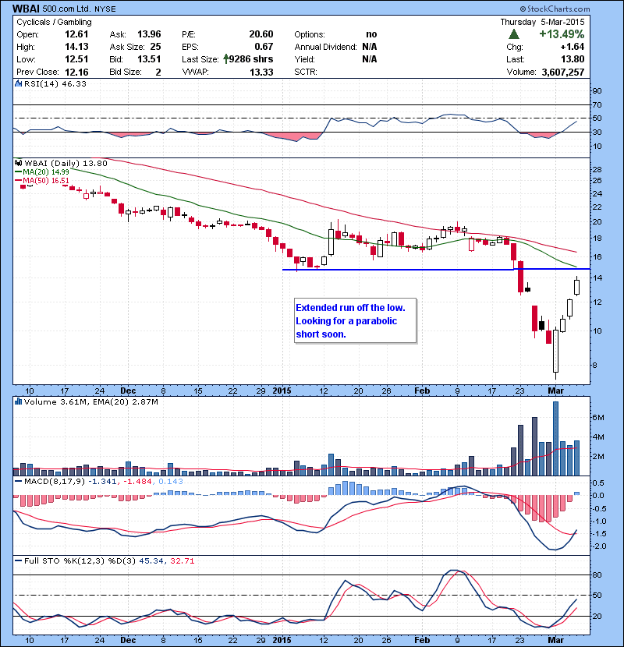624x647 pixels.
Task: Click the candlestick icon beside WBAI (Daily)
Action: coord(18,163)
